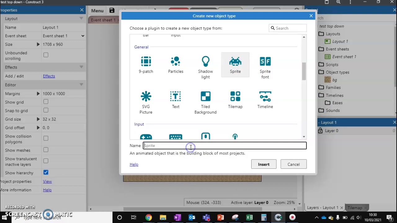Click the Insert button

(264, 164)
